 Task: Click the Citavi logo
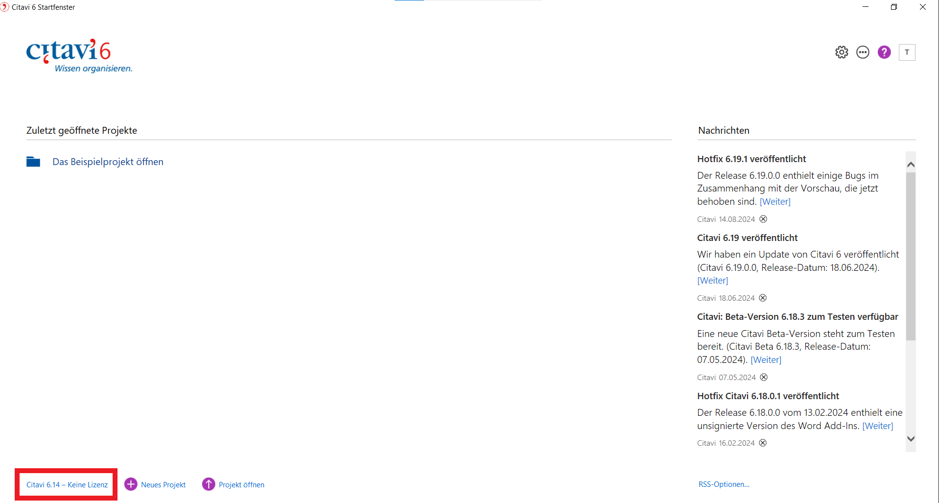79,55
